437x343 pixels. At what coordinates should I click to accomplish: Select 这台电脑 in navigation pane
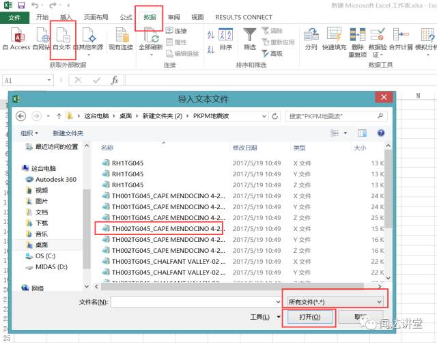(39, 168)
